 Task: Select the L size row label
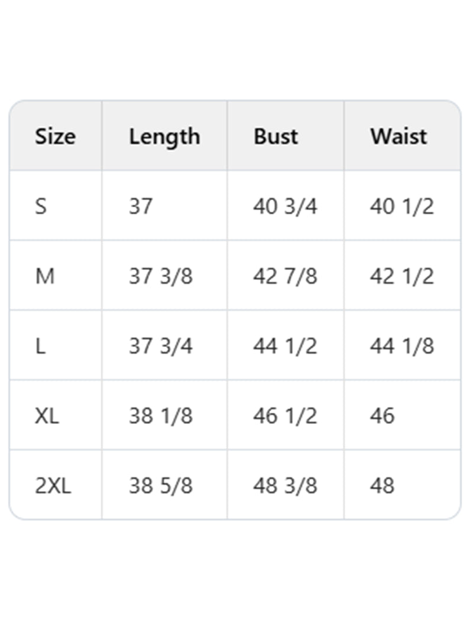pyautogui.click(x=40, y=346)
